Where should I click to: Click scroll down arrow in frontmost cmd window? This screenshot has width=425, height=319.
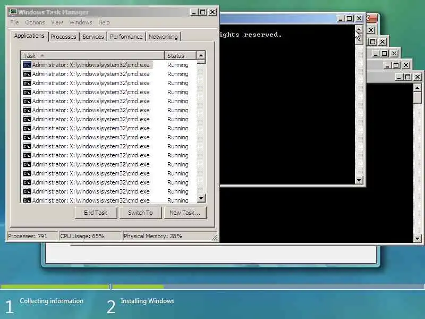click(x=359, y=180)
